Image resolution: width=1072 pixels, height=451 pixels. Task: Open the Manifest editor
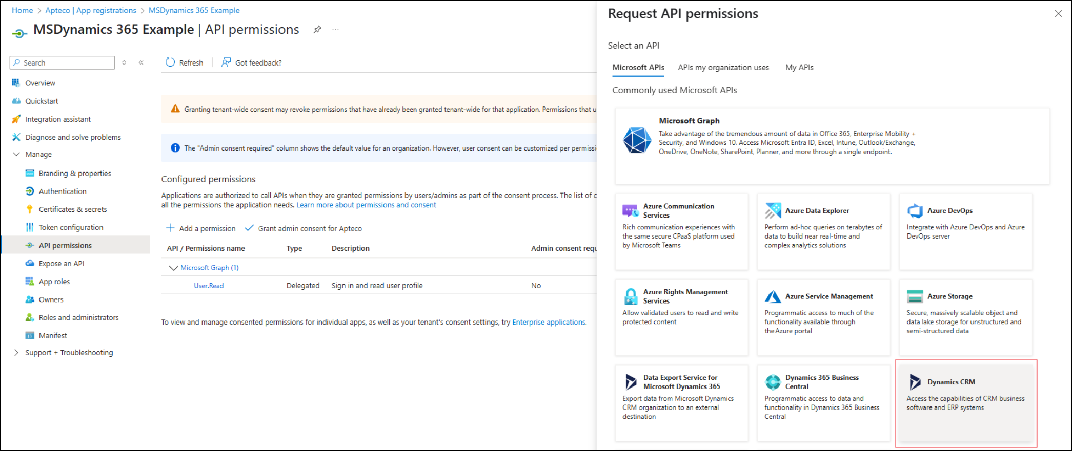(53, 335)
